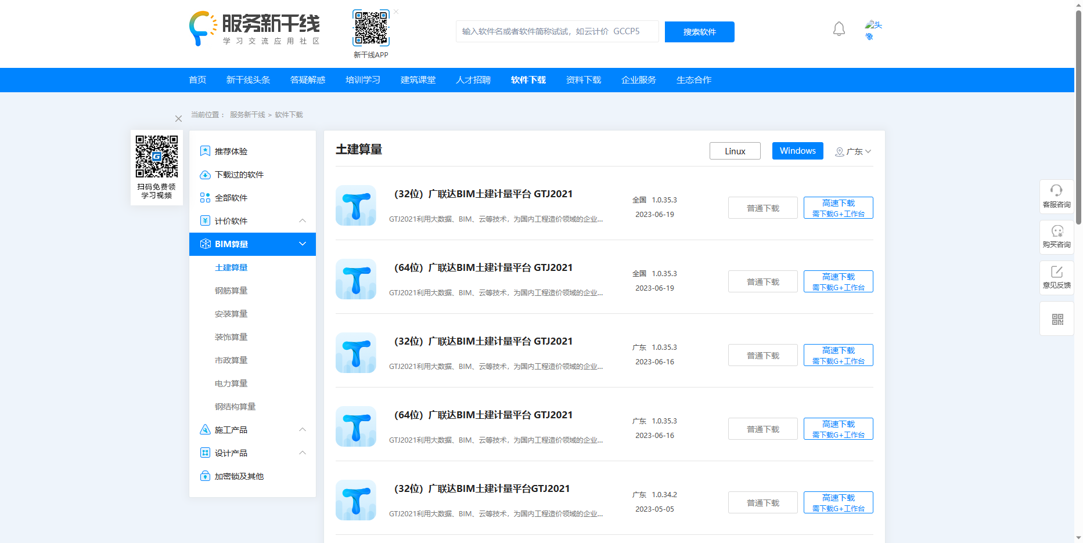Image resolution: width=1083 pixels, height=543 pixels.
Task: Click the 扫码免费领学习视频 QR image
Action: [157, 157]
